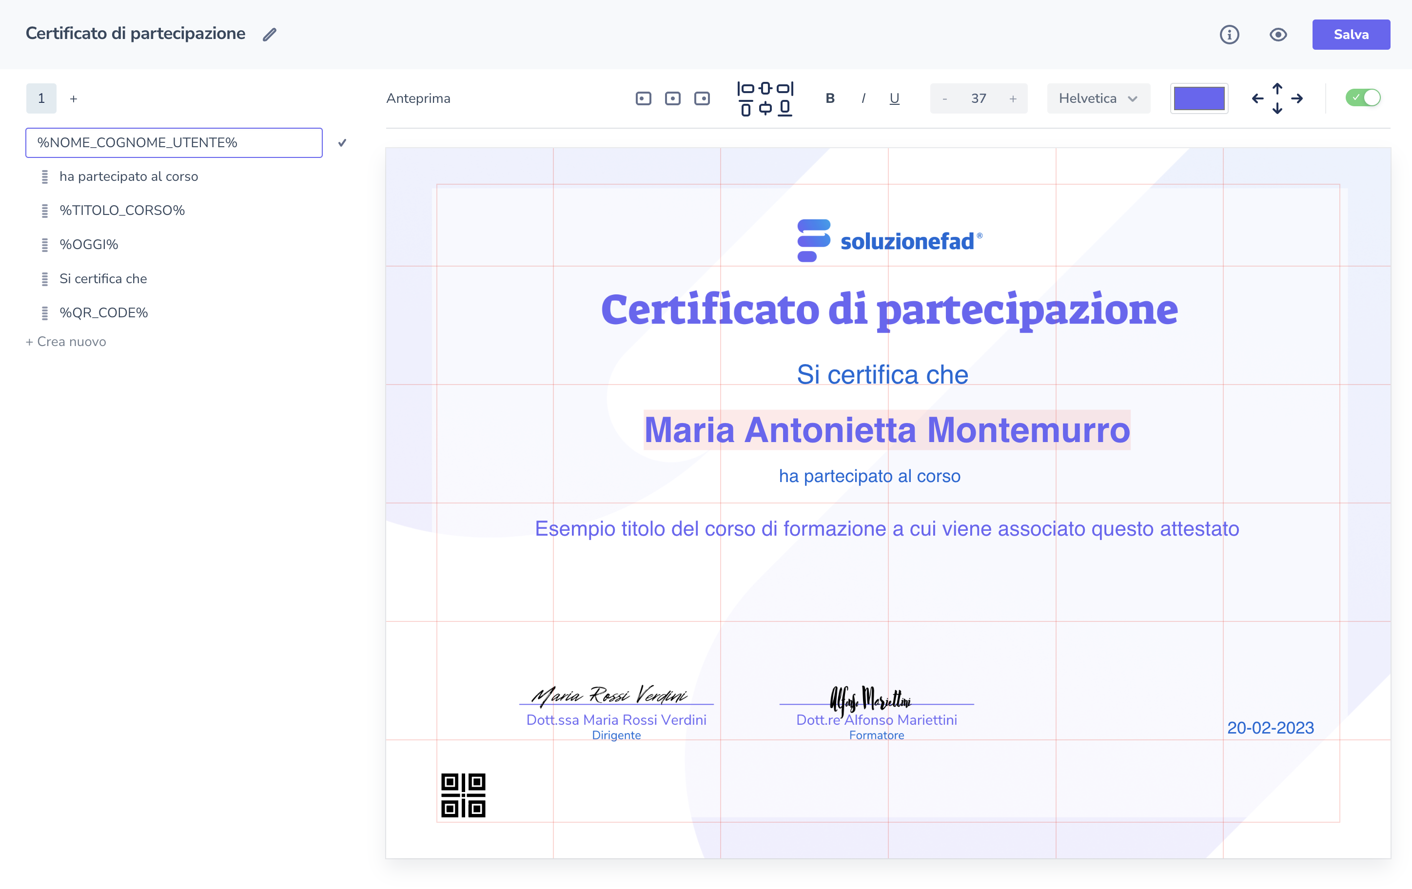1412x889 pixels.
Task: Select the %TITOLO_CORSO% item in the list
Action: click(x=122, y=211)
